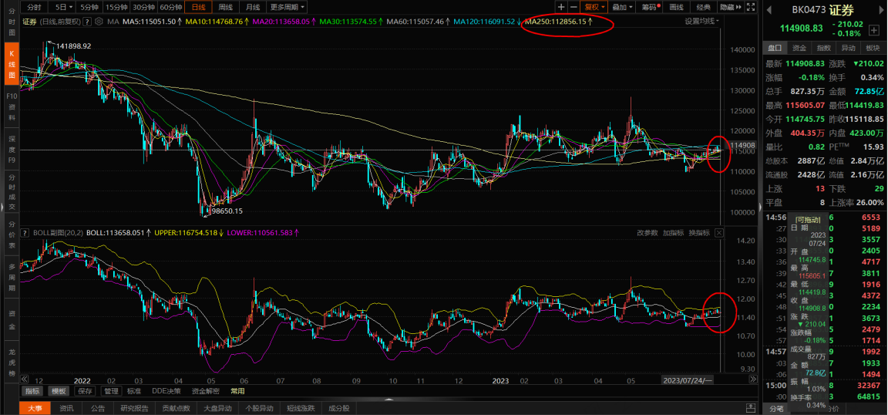Click the 管理 button

(111, 391)
